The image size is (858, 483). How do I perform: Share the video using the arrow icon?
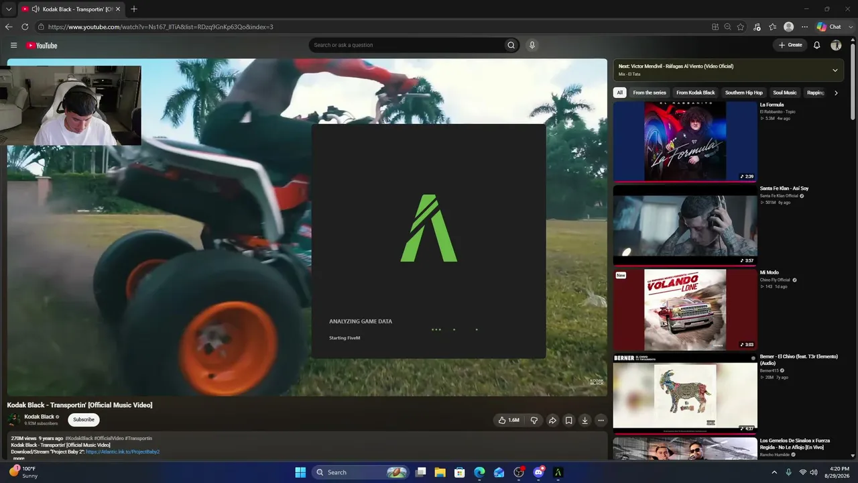click(552, 421)
